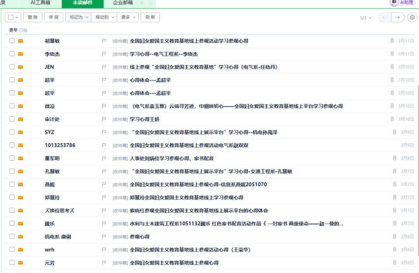This screenshot has height=273, width=419.
Task: Flag the email from 魏乐
Action: [x=104, y=224]
